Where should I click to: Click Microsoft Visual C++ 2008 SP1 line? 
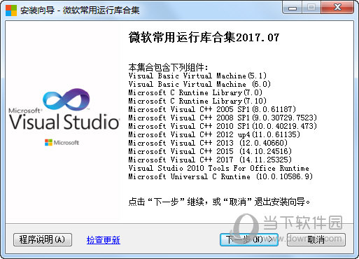[x=223, y=118]
